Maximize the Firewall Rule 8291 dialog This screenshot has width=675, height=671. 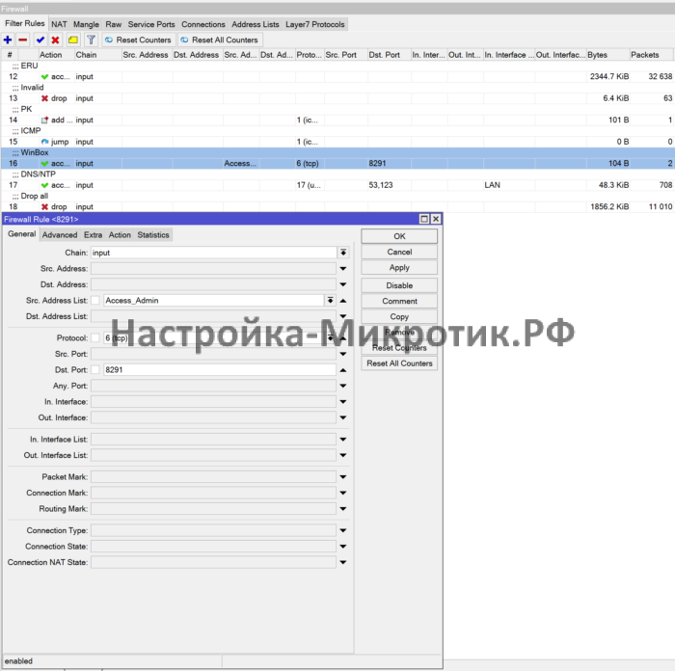pyautogui.click(x=424, y=219)
